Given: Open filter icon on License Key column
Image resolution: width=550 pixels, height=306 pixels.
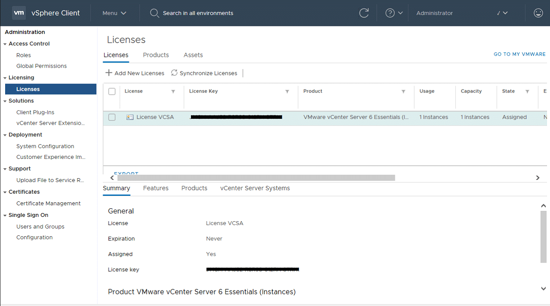Looking at the screenshot, I should [287, 91].
